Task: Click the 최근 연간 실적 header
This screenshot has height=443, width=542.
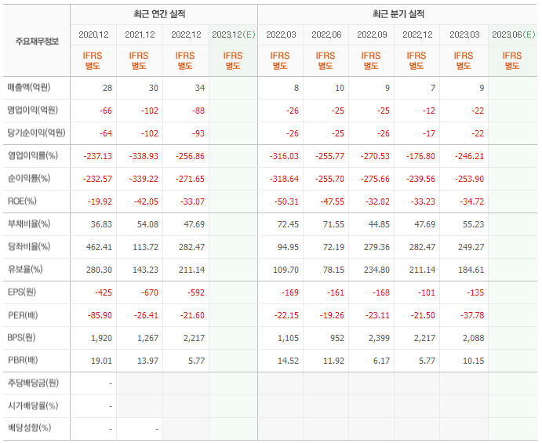Action: click(x=159, y=14)
